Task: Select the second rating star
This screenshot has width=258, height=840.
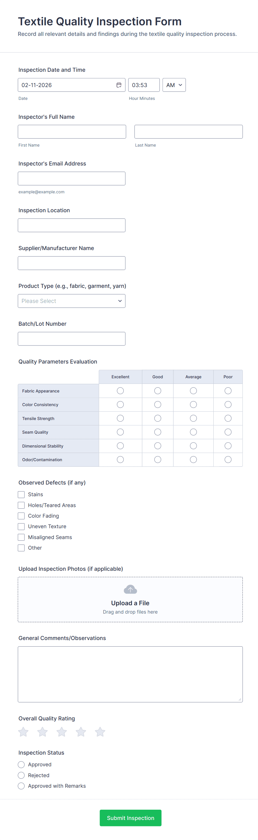Action: tap(43, 732)
